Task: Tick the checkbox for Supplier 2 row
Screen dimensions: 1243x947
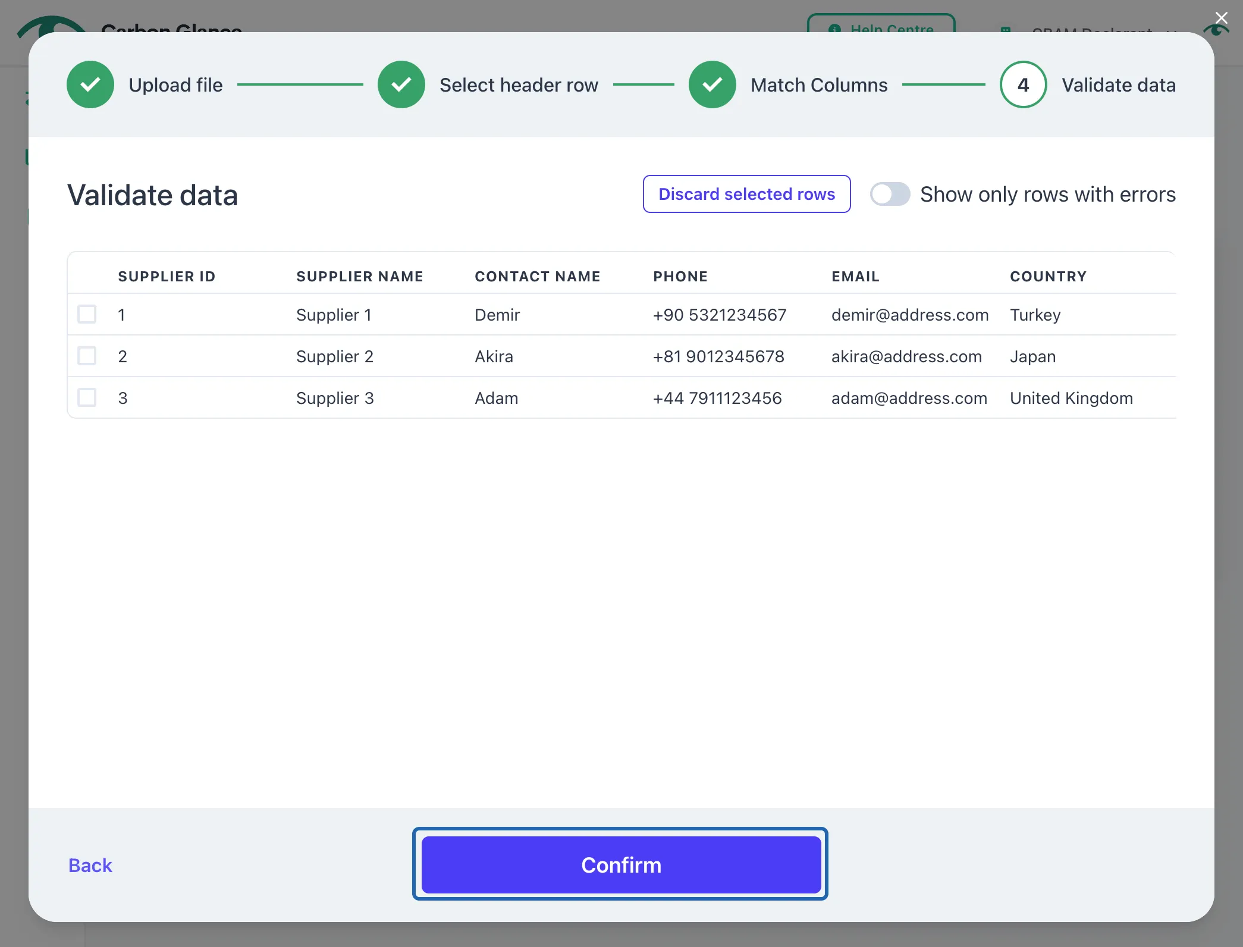Action: click(x=87, y=356)
